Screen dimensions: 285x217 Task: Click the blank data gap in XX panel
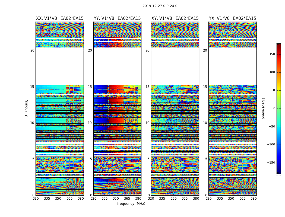point(60,66)
